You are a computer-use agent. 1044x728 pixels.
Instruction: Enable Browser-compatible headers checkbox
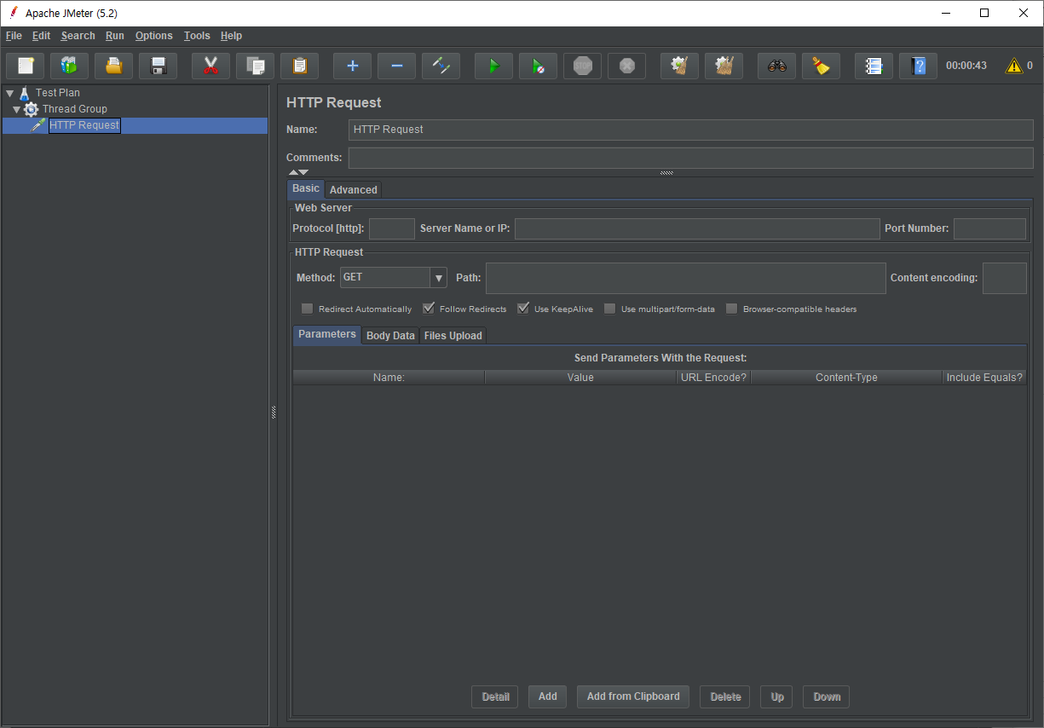(732, 309)
